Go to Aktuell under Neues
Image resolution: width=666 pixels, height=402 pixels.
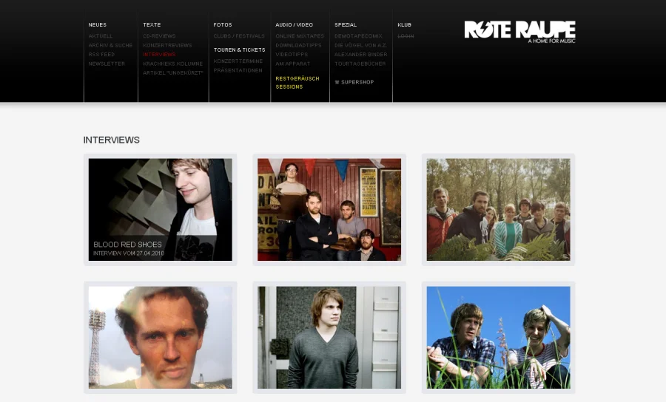pos(101,36)
